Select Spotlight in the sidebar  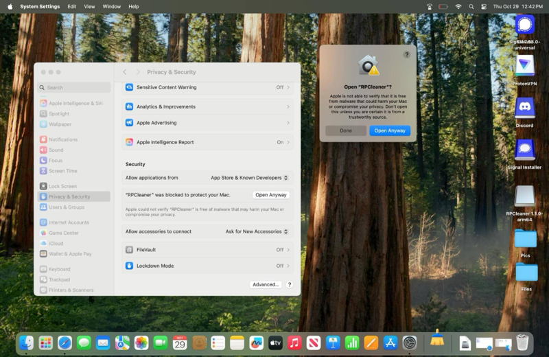tap(74, 114)
